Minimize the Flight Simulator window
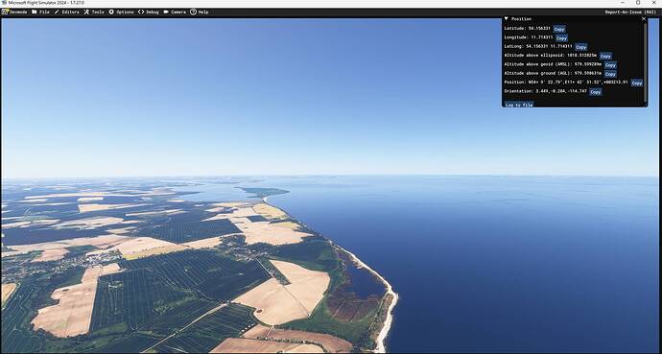 (623, 3)
